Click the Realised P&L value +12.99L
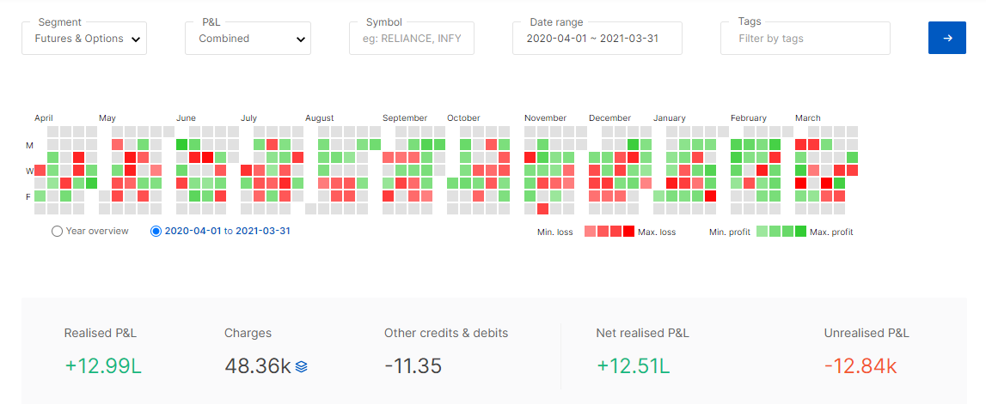 pos(103,366)
